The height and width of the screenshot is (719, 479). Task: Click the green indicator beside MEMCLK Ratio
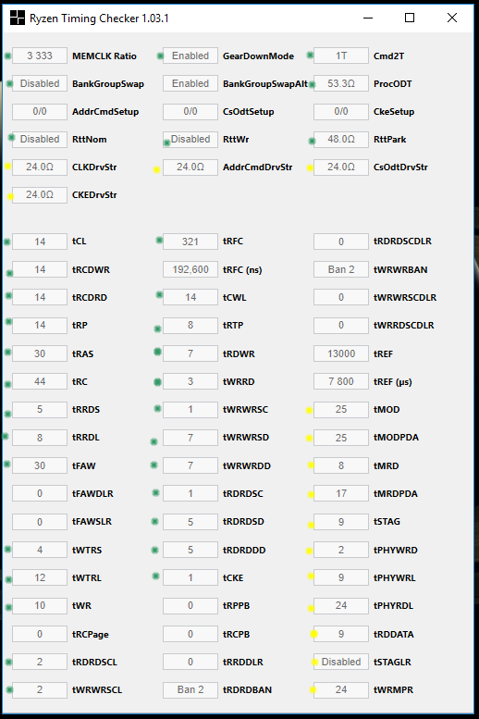[x=7, y=56]
